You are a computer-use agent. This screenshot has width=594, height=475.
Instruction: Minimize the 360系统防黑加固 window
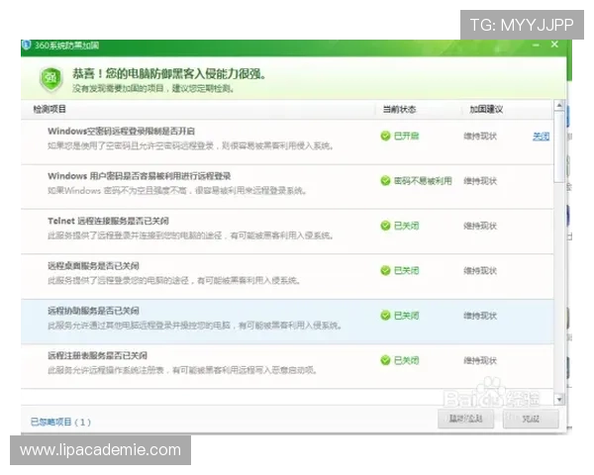536,46
